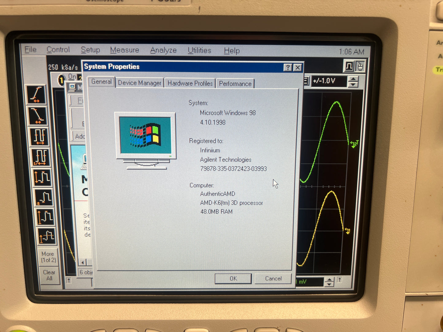This screenshot has height=332, width=443.
Task: Click the 'Microsoft Windows 98' text
Action: (x=228, y=113)
